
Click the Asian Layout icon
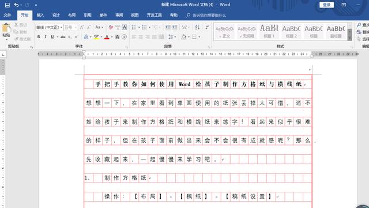coord(184,27)
